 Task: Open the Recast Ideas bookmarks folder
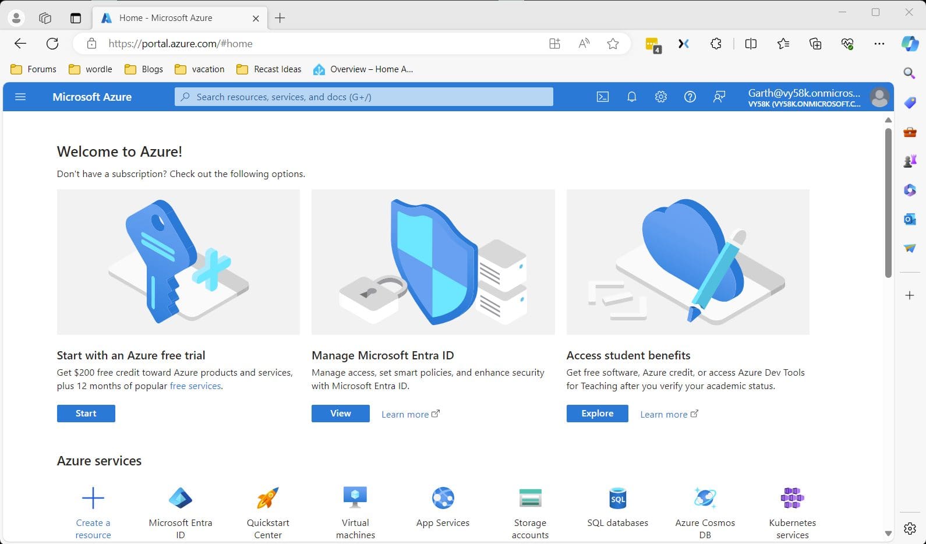coord(269,69)
